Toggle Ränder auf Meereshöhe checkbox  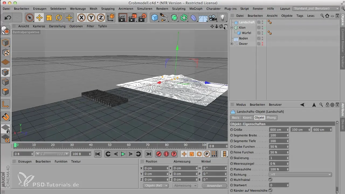[271, 191]
